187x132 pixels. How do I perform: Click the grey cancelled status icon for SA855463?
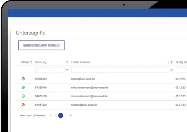(x=23, y=79)
